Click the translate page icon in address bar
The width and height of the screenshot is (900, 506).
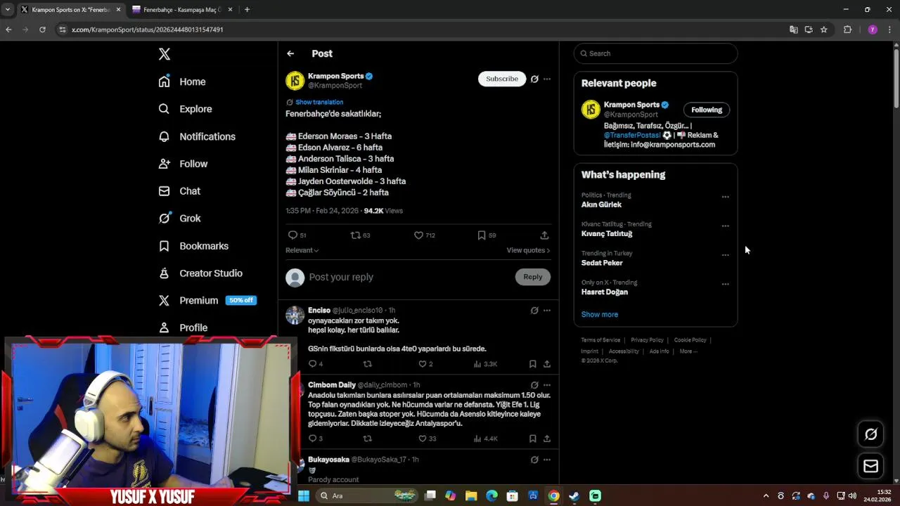point(794,30)
